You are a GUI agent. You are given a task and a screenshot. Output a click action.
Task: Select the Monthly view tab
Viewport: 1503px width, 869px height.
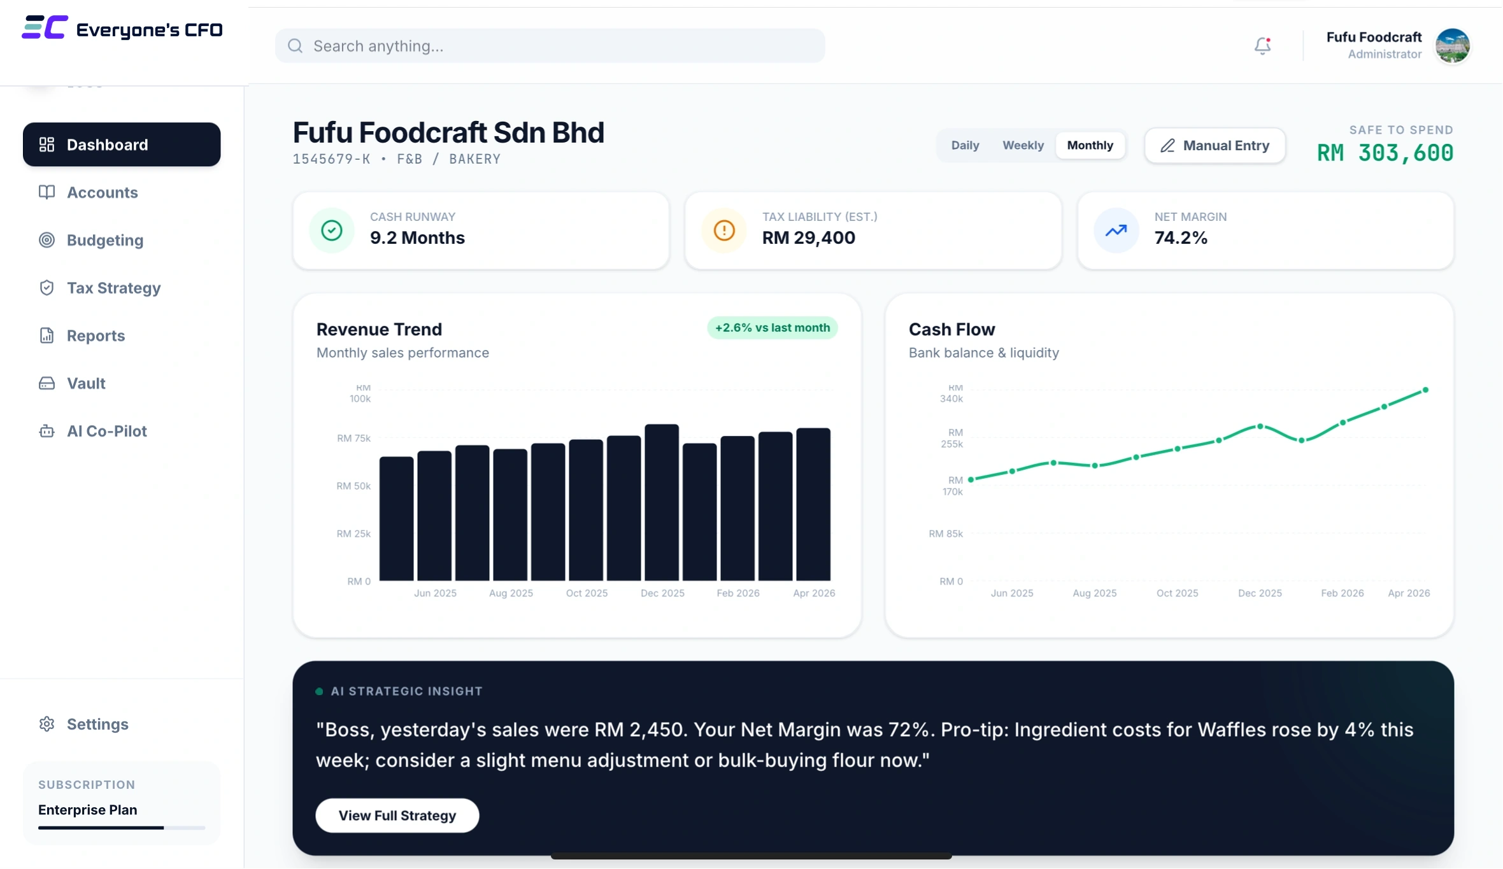coord(1090,145)
